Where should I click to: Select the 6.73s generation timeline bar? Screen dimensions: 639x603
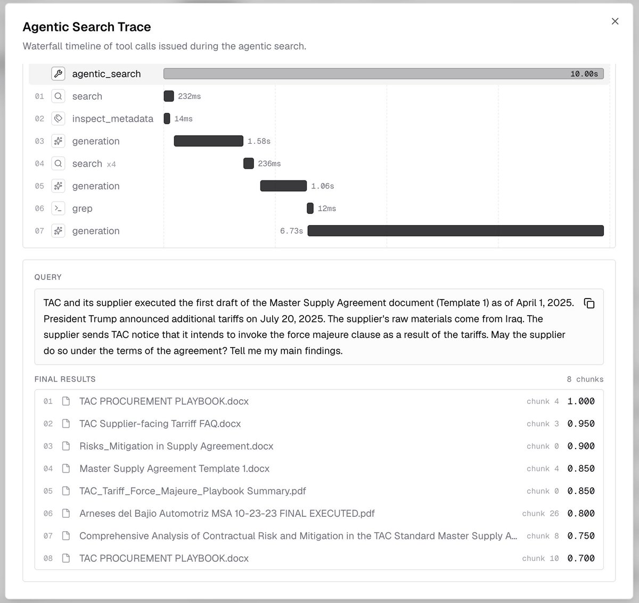456,231
